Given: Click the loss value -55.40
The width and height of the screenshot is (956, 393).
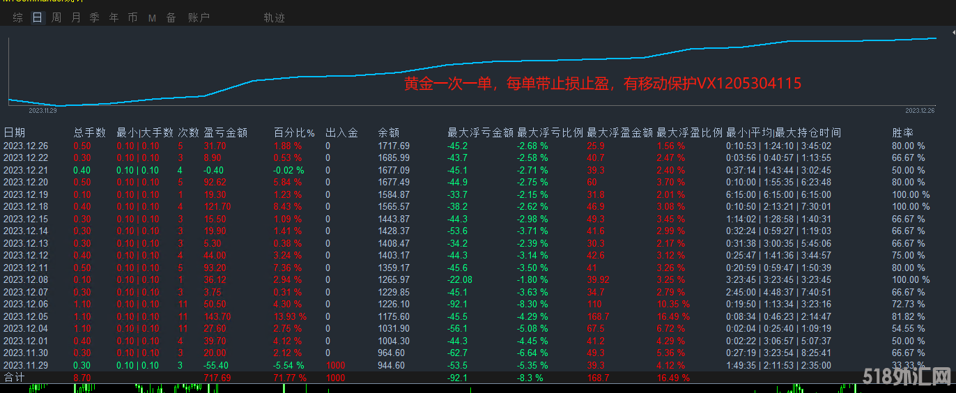Looking at the screenshot, I should 217,365.
